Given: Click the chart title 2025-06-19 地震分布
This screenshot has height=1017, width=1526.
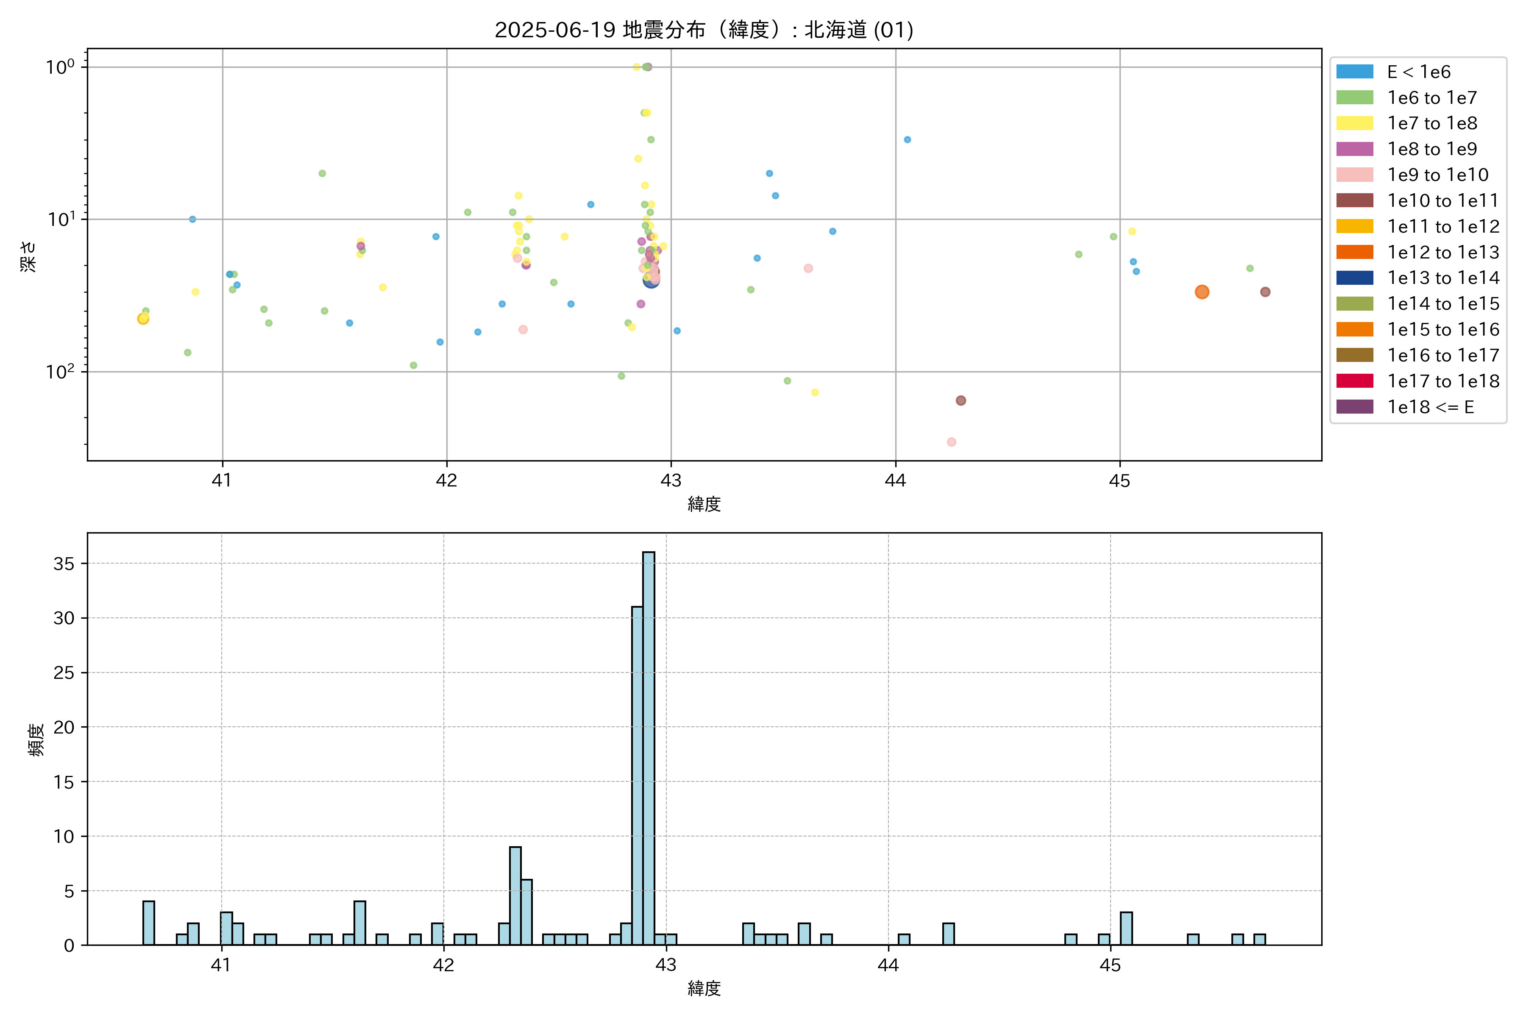Looking at the screenshot, I should click(704, 30).
